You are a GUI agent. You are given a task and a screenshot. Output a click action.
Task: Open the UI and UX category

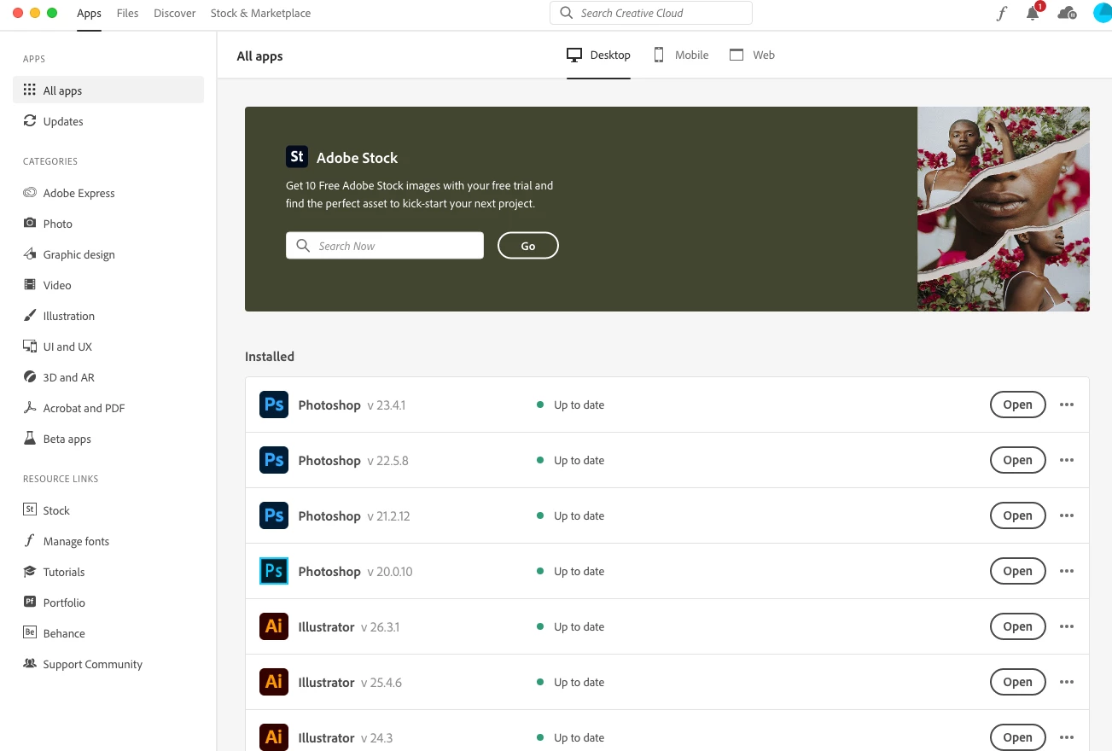point(108,346)
